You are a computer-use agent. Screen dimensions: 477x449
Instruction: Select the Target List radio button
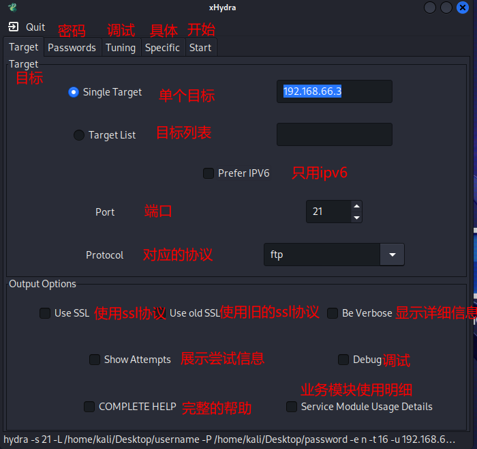coord(79,135)
